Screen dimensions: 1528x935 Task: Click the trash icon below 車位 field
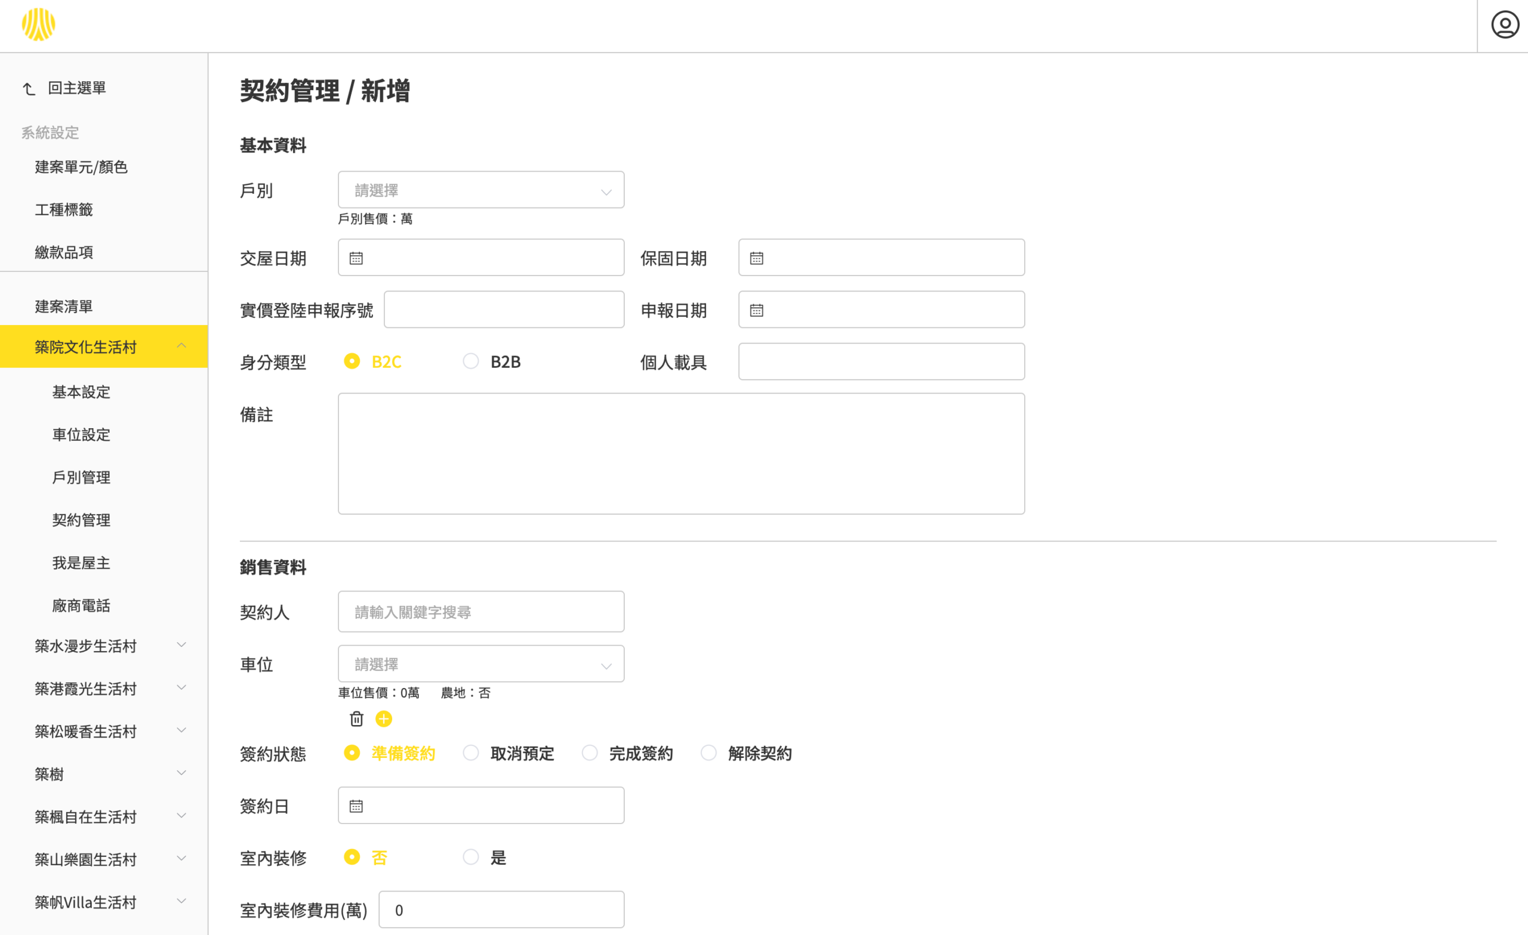pos(356,719)
